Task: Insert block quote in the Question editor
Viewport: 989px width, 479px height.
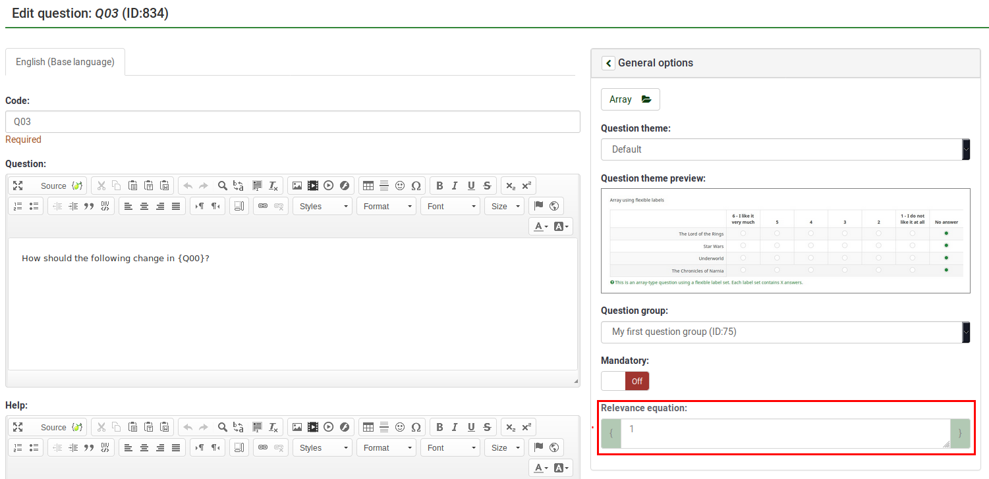Action: click(89, 206)
